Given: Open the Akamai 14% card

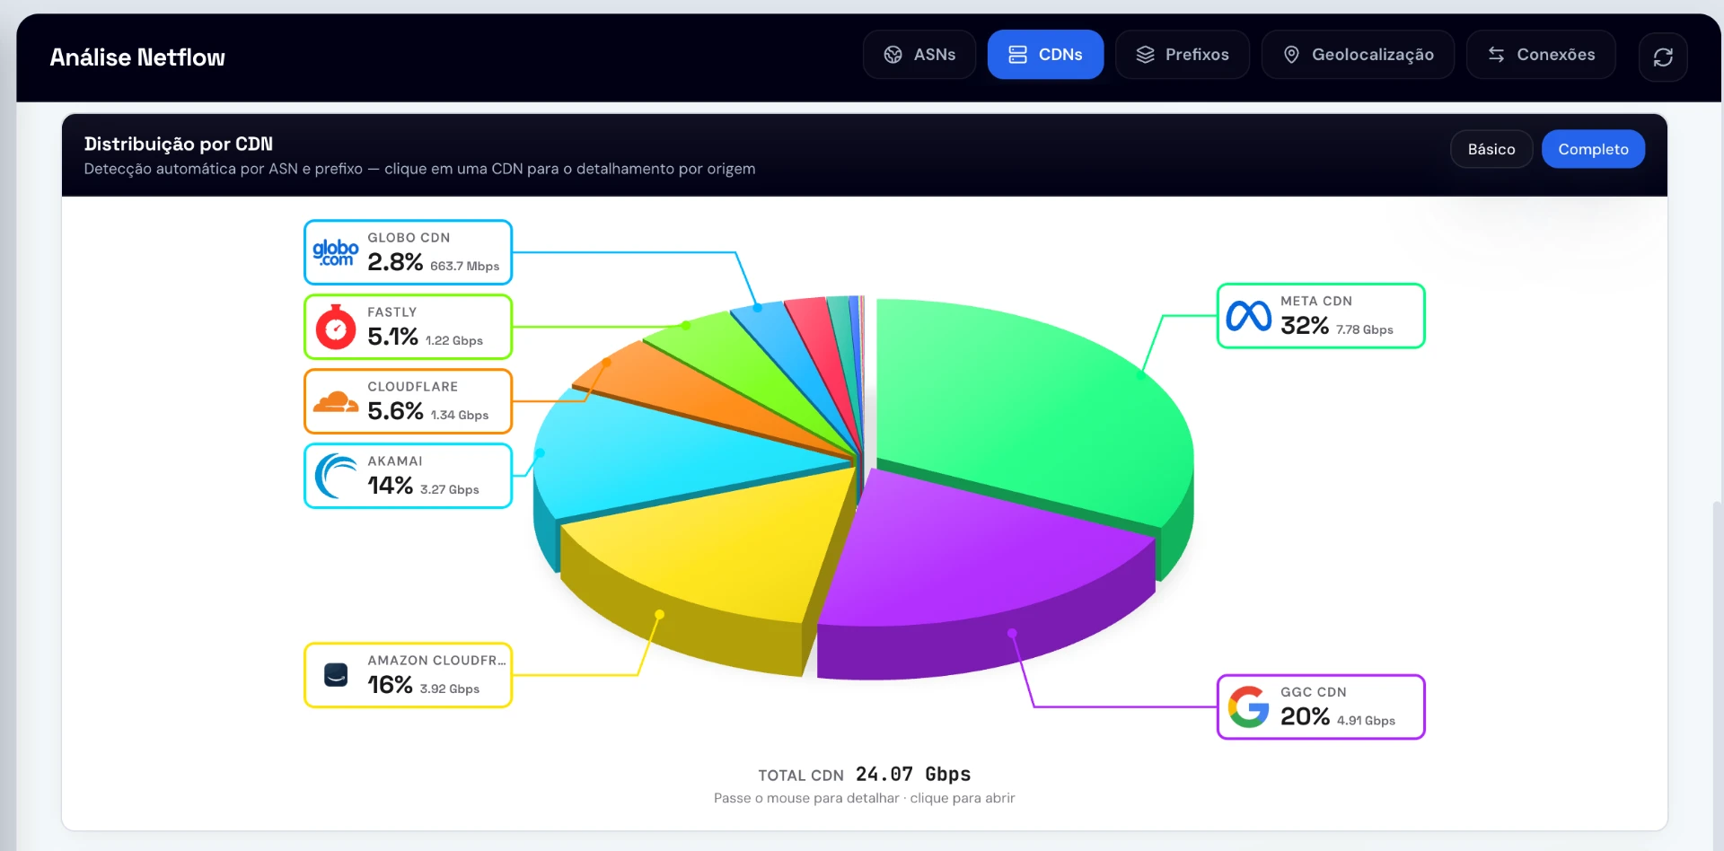Looking at the screenshot, I should coord(409,476).
